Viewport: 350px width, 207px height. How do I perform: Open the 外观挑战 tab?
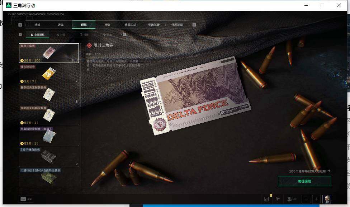(177, 25)
